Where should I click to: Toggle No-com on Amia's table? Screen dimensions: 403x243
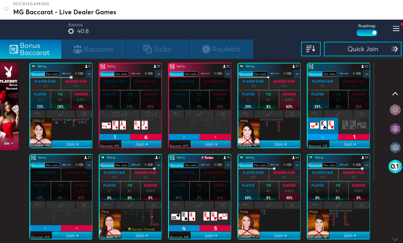pos(260,74)
